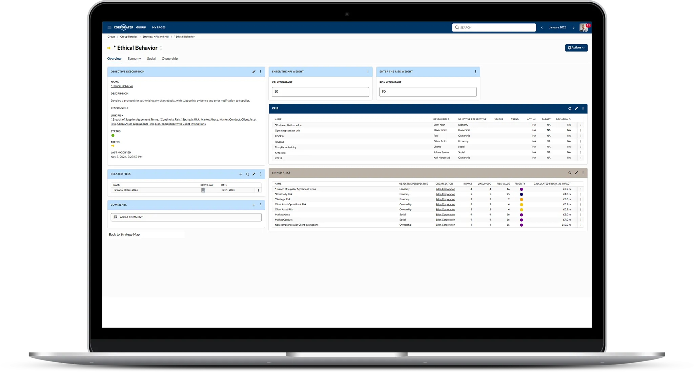Click Add a Comment field
The image size is (694, 372).
(x=186, y=217)
